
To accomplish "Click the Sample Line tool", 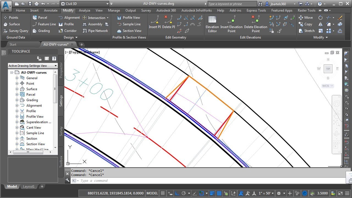I will (x=129, y=24).
